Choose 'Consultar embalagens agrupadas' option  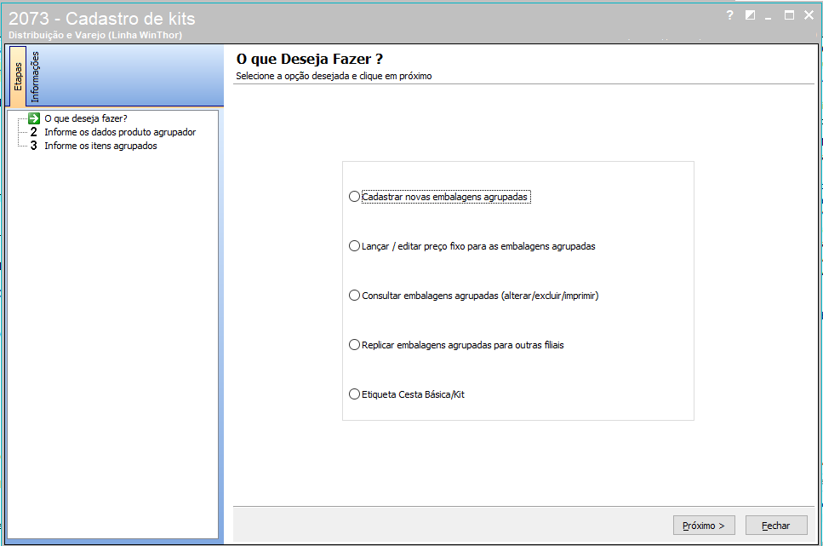click(473, 296)
